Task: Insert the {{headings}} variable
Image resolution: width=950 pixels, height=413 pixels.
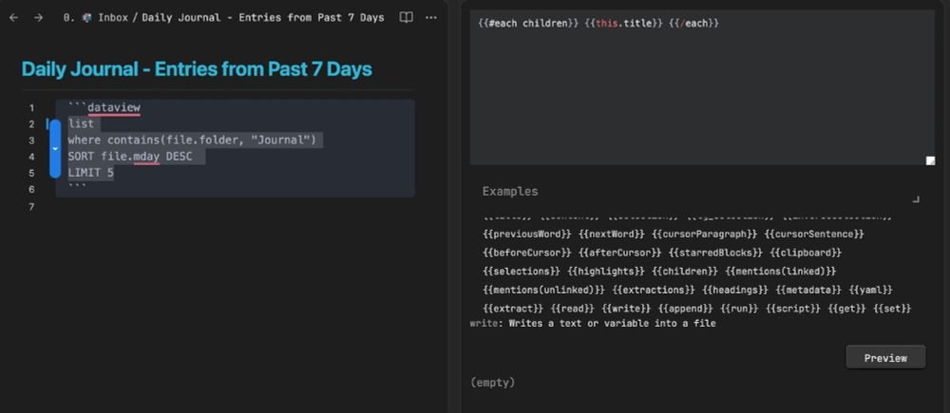Action: click(x=735, y=291)
